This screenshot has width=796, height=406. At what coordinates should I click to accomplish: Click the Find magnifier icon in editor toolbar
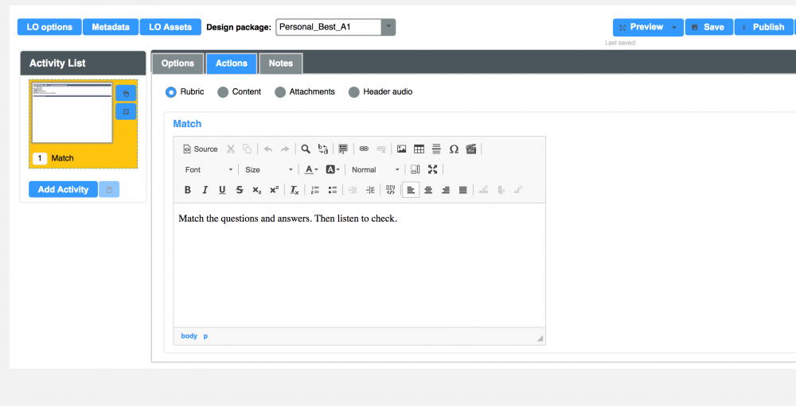pyautogui.click(x=306, y=149)
